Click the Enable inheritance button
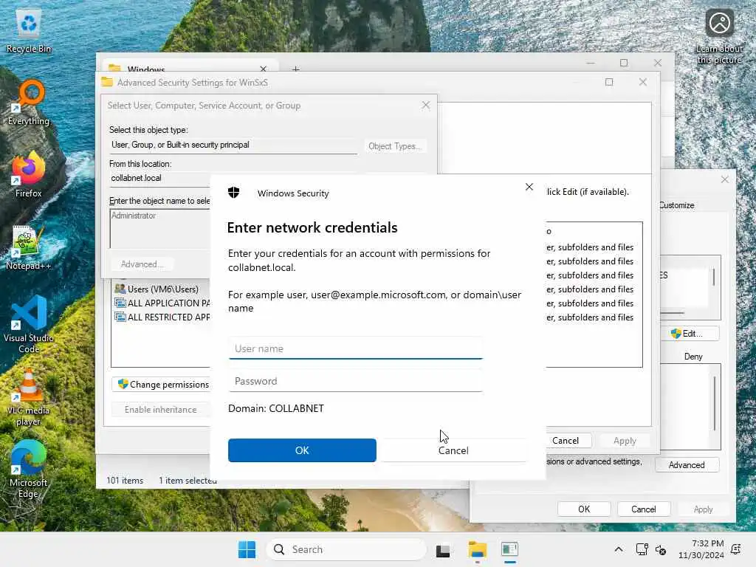This screenshot has width=756, height=567. pyautogui.click(x=160, y=409)
